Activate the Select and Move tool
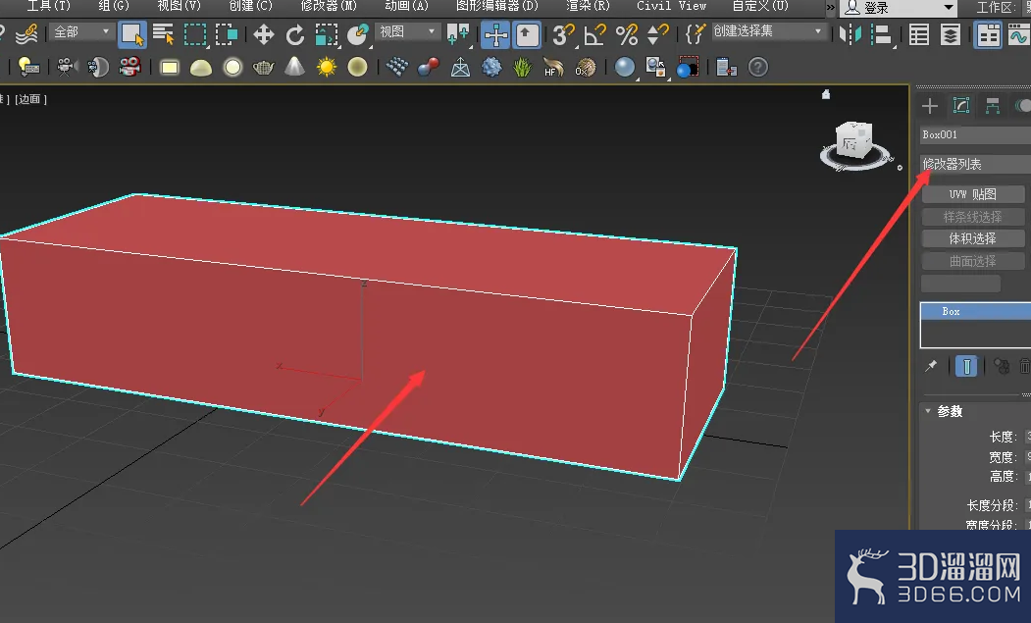The image size is (1031, 623). point(264,34)
